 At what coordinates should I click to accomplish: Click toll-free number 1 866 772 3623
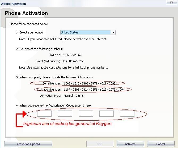[x=73, y=55]
